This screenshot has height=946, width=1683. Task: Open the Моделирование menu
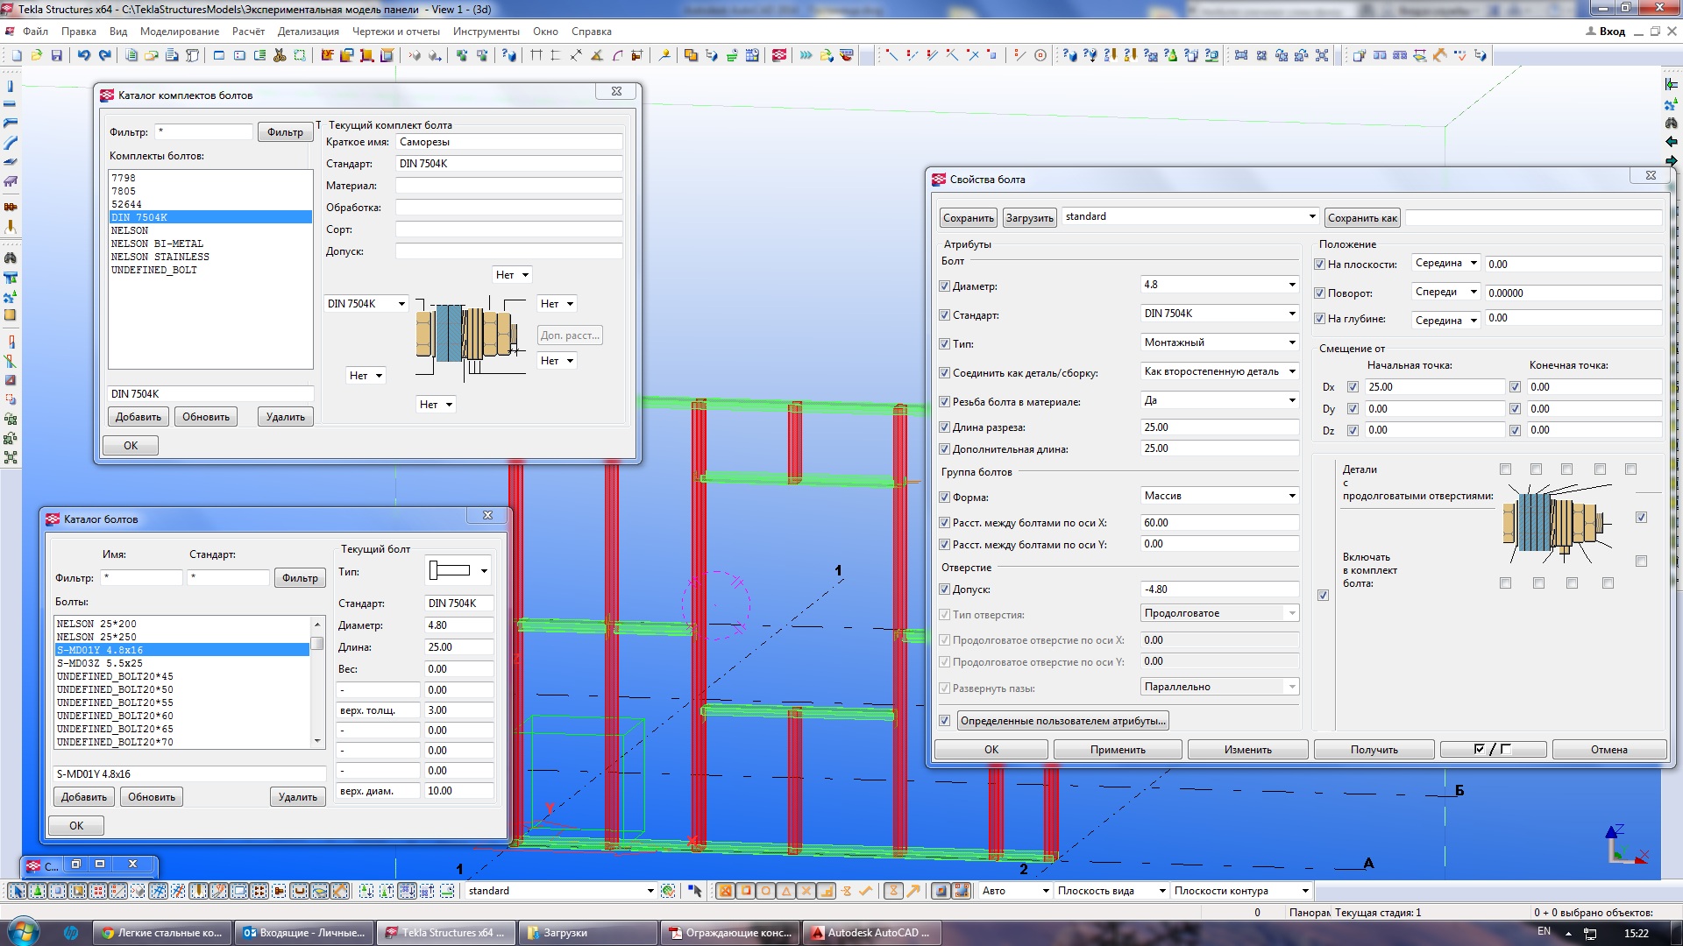(x=180, y=32)
